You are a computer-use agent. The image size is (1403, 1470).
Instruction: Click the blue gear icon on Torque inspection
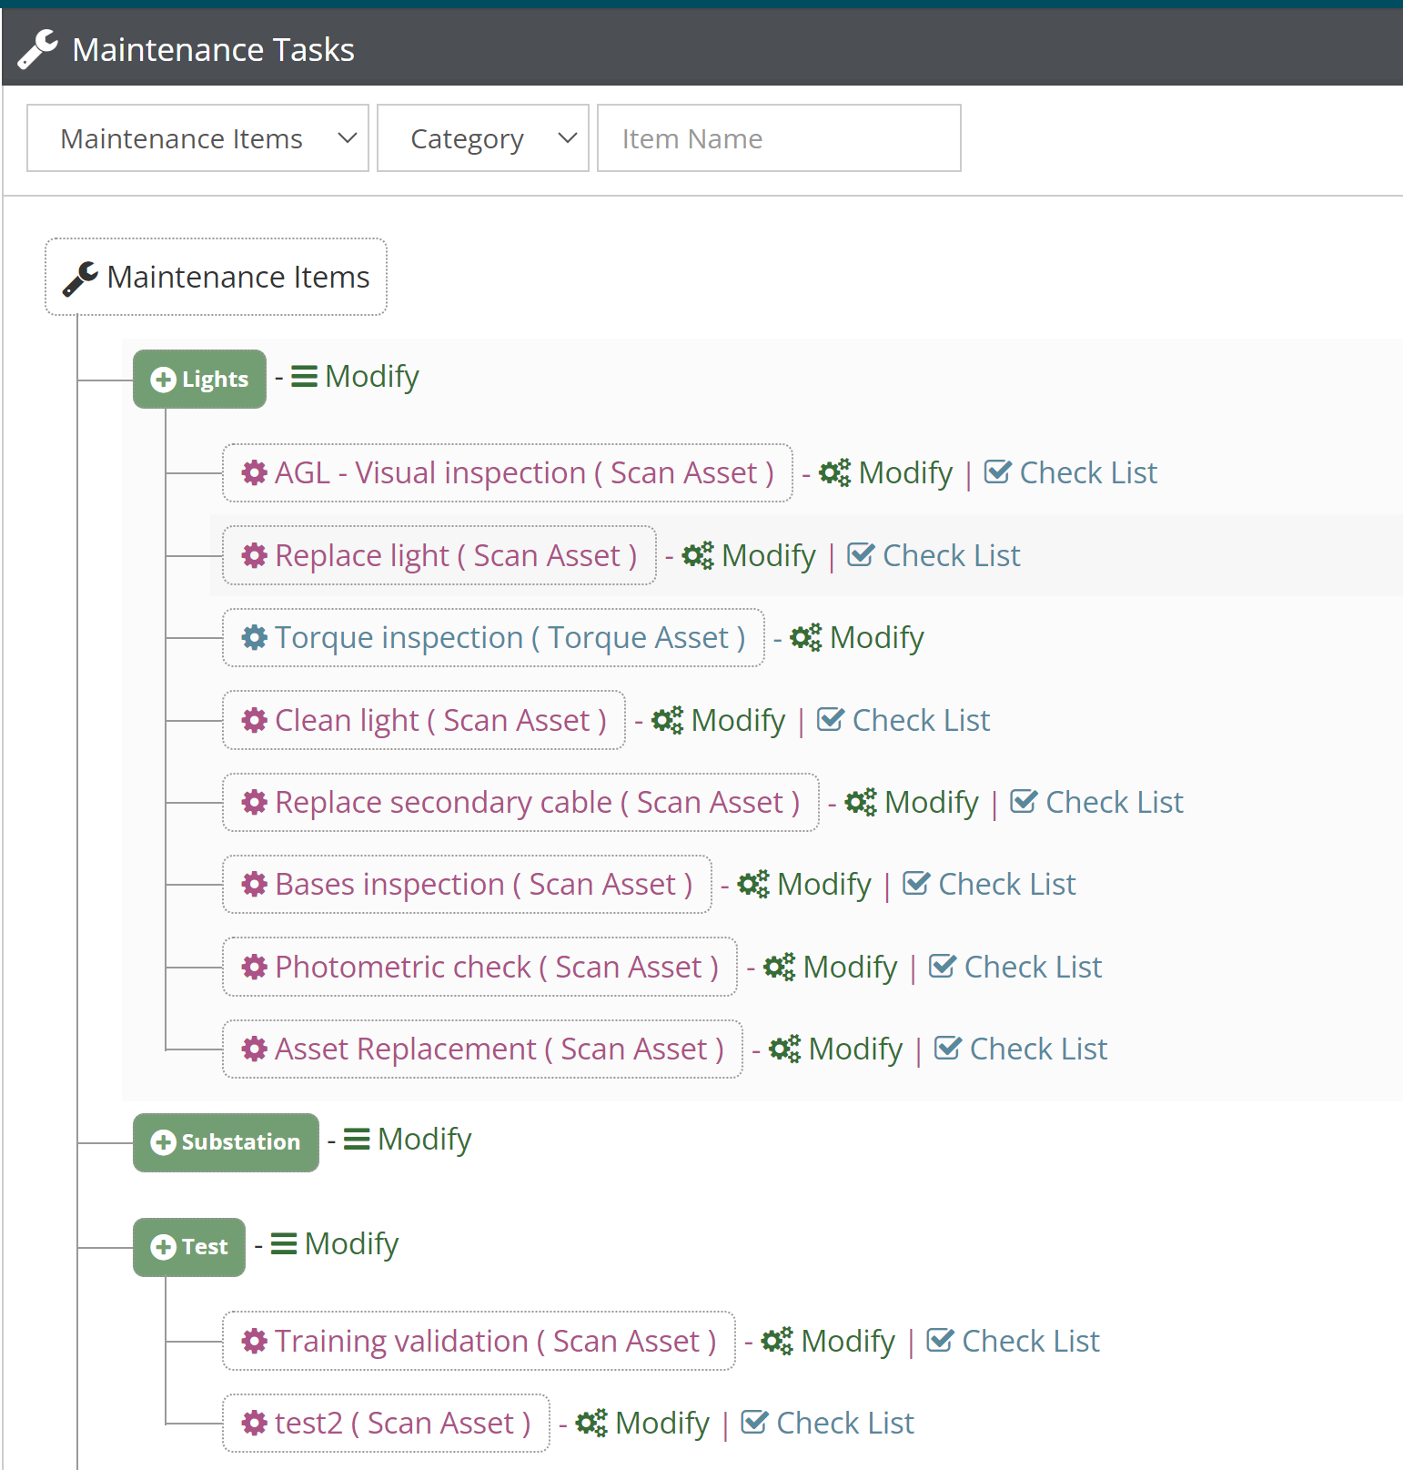click(x=254, y=637)
